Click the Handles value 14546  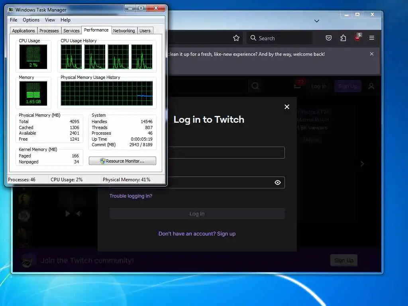[x=147, y=122]
